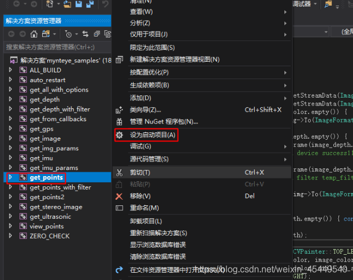The image size is (353, 280).
Task: Choose 设为启动项目(A) in context menu
Action: tap(153, 135)
